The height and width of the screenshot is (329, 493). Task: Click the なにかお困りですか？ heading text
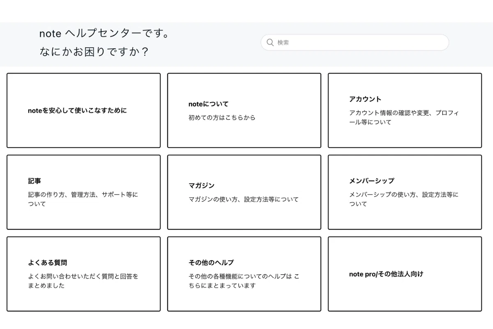[x=94, y=52]
